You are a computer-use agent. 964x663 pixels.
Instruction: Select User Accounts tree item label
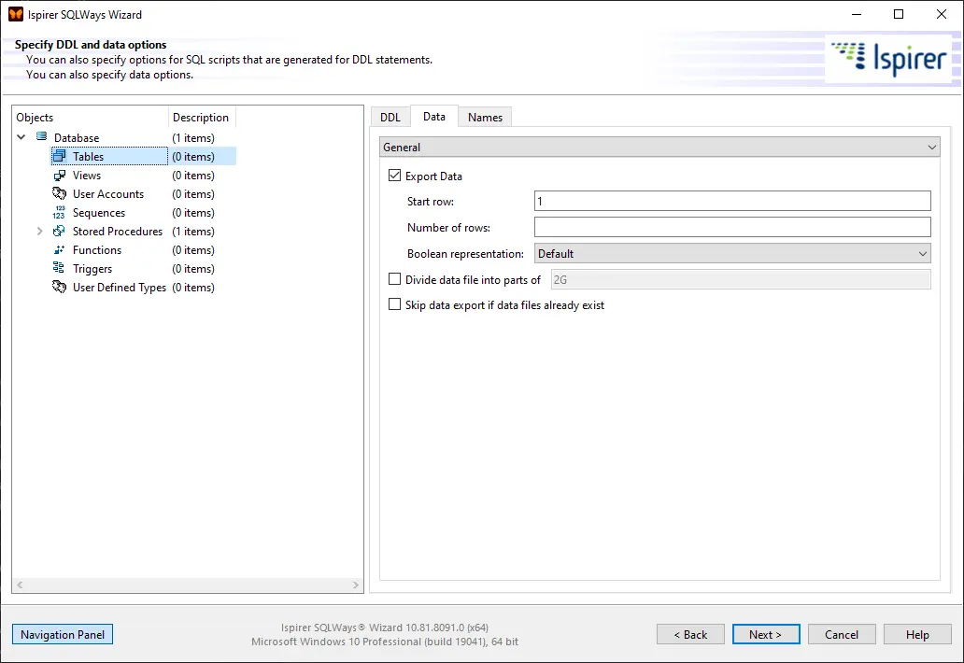tap(108, 193)
